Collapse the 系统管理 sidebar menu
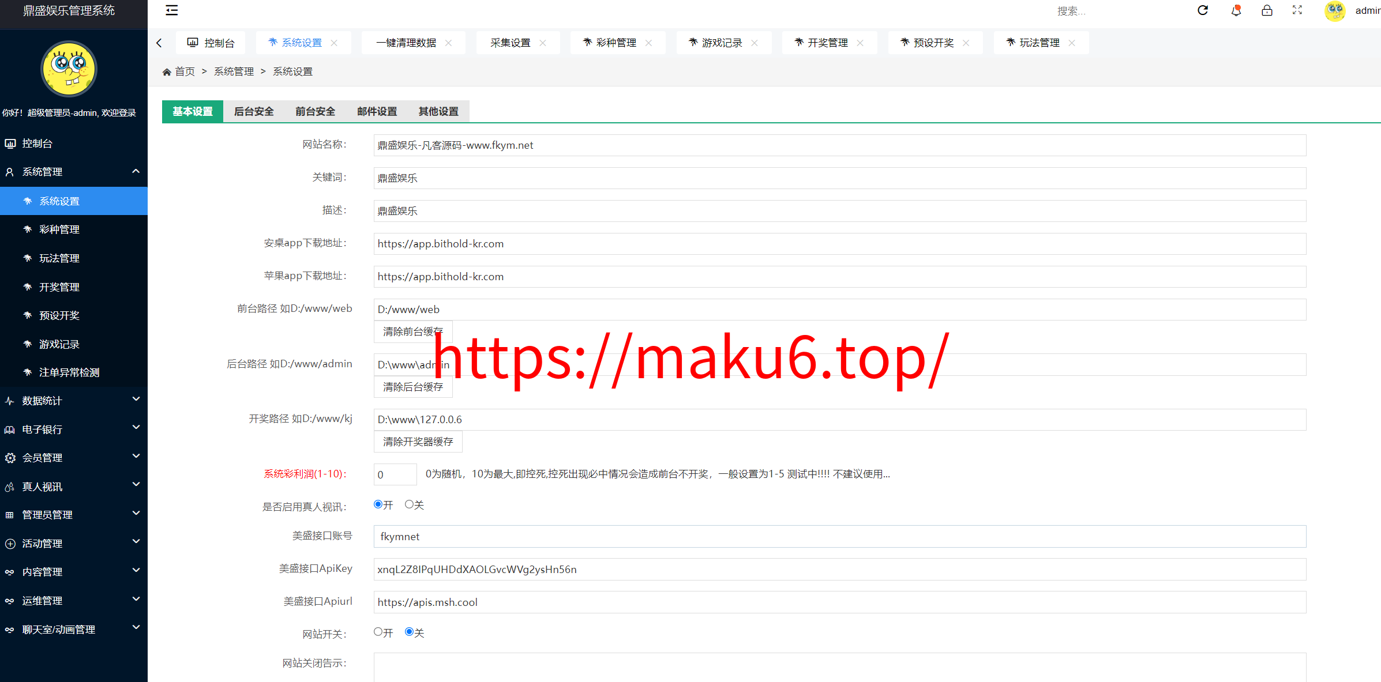Image resolution: width=1381 pixels, height=682 pixels. point(74,172)
